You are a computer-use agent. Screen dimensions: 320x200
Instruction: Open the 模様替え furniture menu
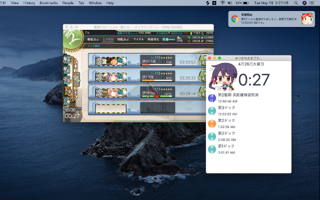tap(153, 39)
